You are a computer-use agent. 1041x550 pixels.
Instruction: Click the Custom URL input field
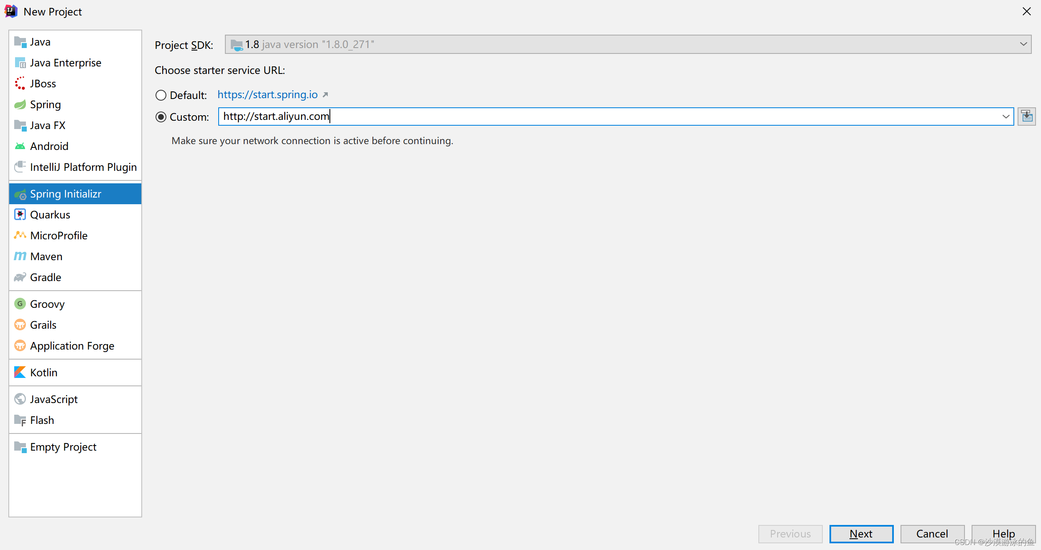(x=615, y=116)
